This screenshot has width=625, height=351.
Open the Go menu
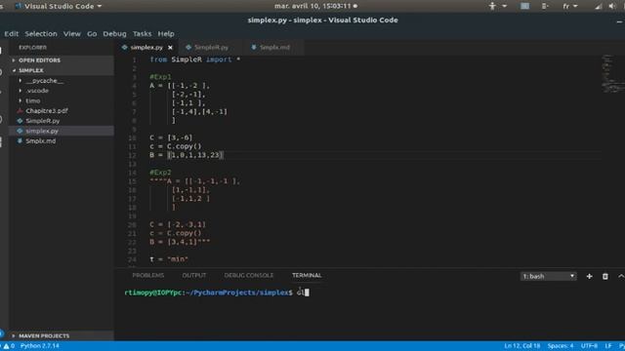click(x=92, y=34)
